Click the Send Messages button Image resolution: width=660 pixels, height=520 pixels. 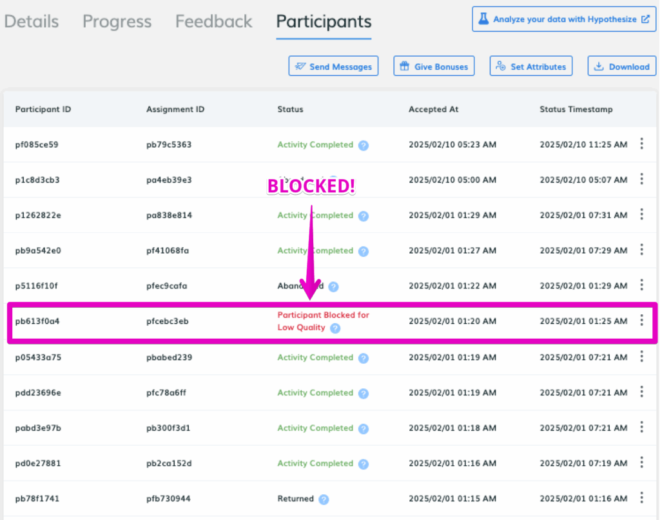point(333,66)
